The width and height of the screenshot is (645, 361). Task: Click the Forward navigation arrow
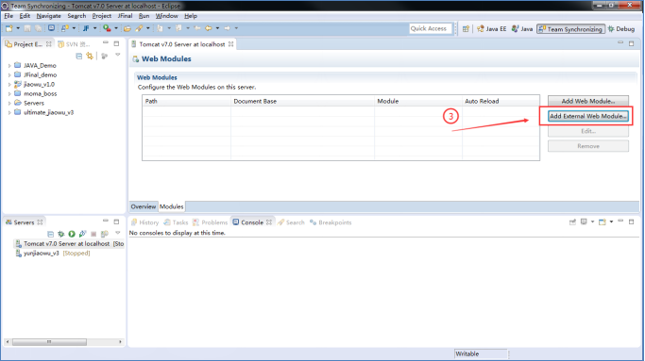227,28
